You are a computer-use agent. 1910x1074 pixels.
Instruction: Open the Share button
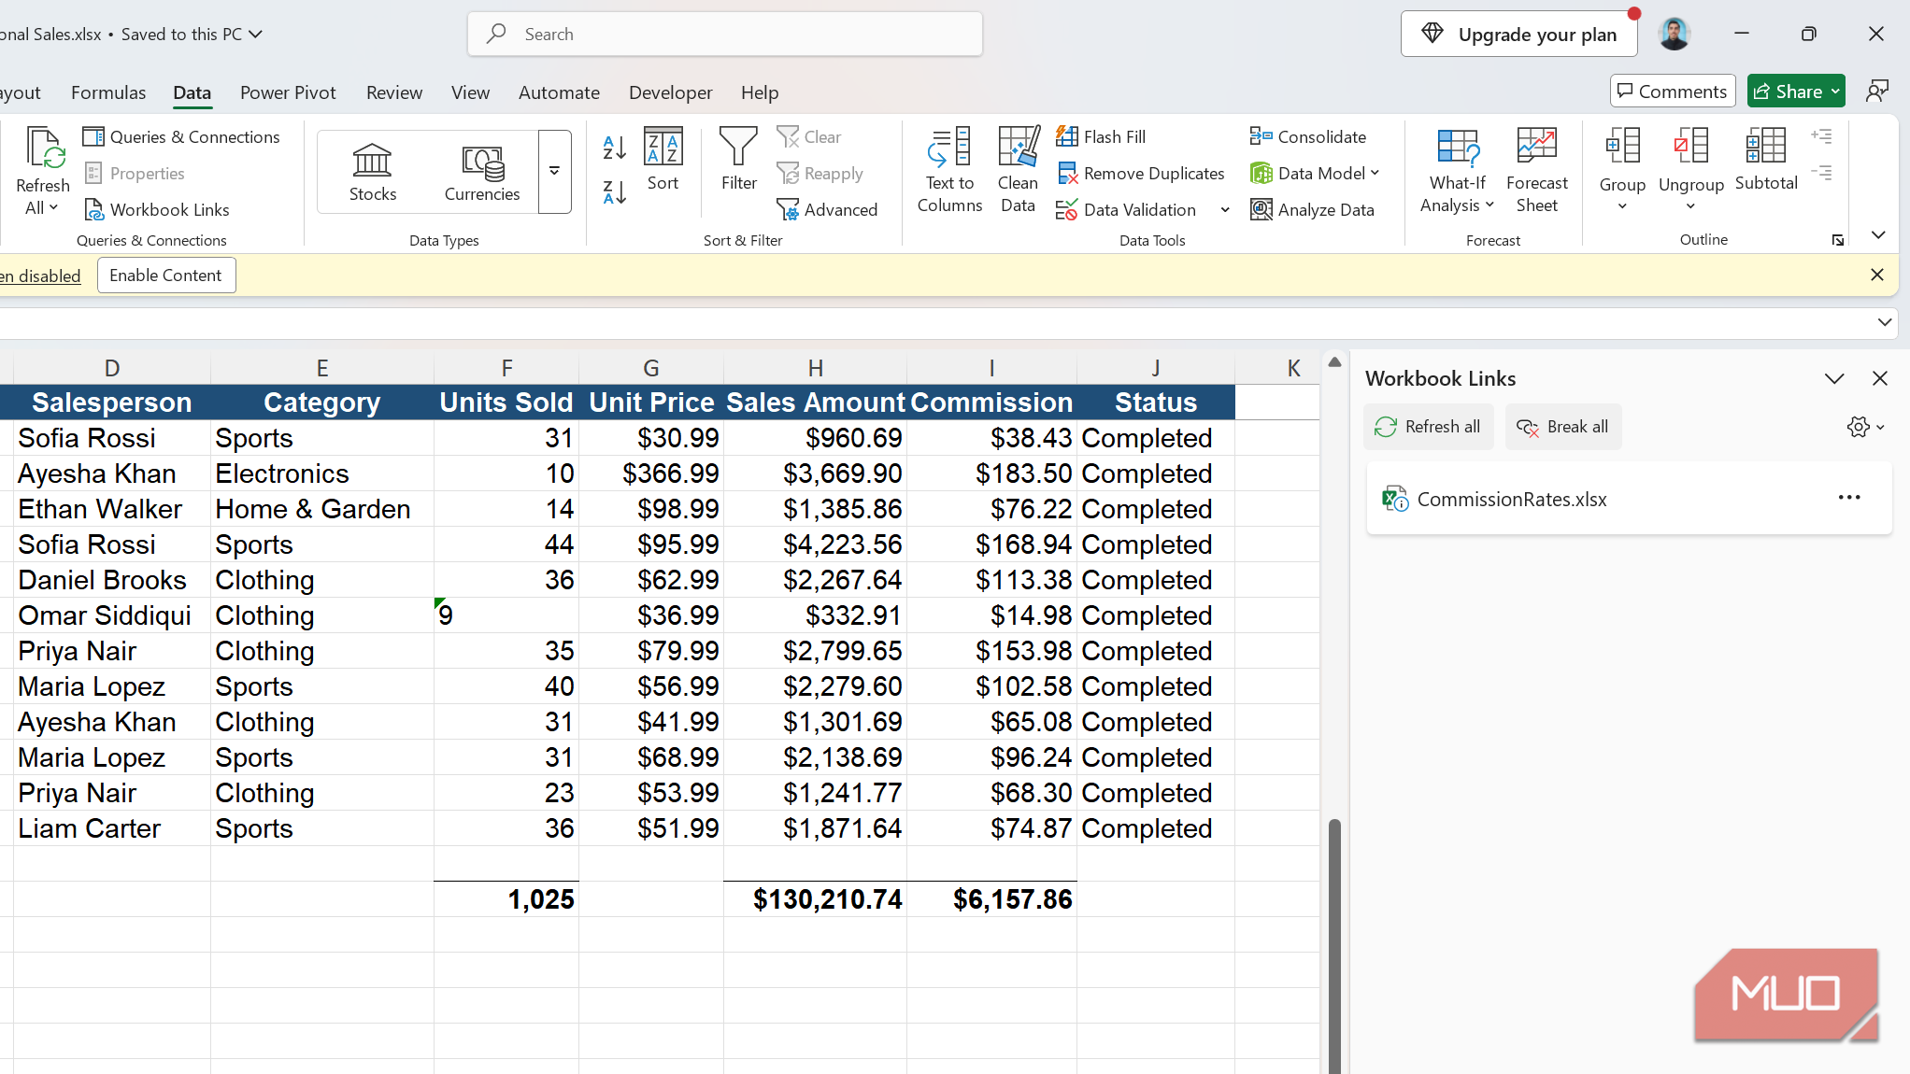click(1795, 92)
